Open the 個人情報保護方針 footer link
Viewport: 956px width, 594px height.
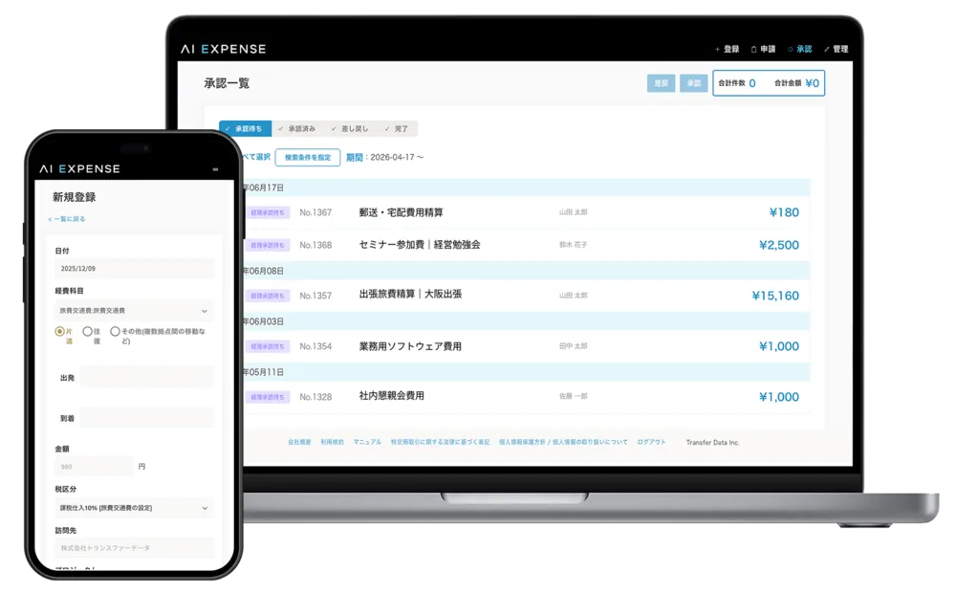click(522, 442)
